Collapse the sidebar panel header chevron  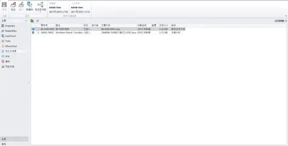pyautogui.click(x=26, y=21)
